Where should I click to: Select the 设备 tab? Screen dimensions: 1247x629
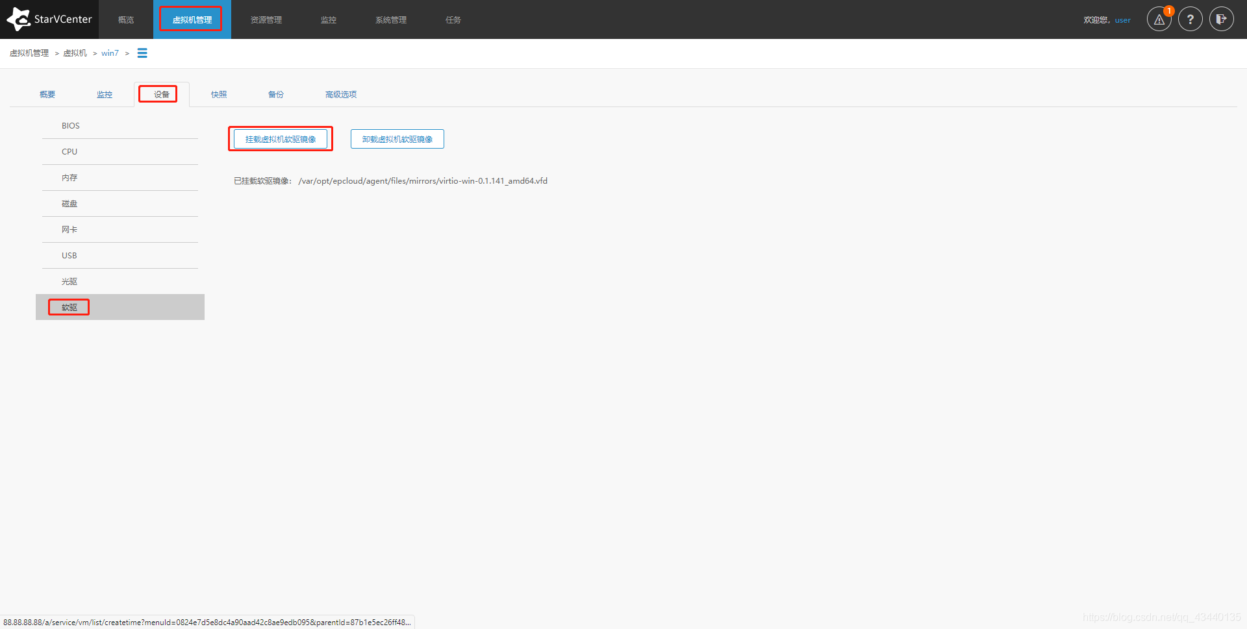click(162, 95)
